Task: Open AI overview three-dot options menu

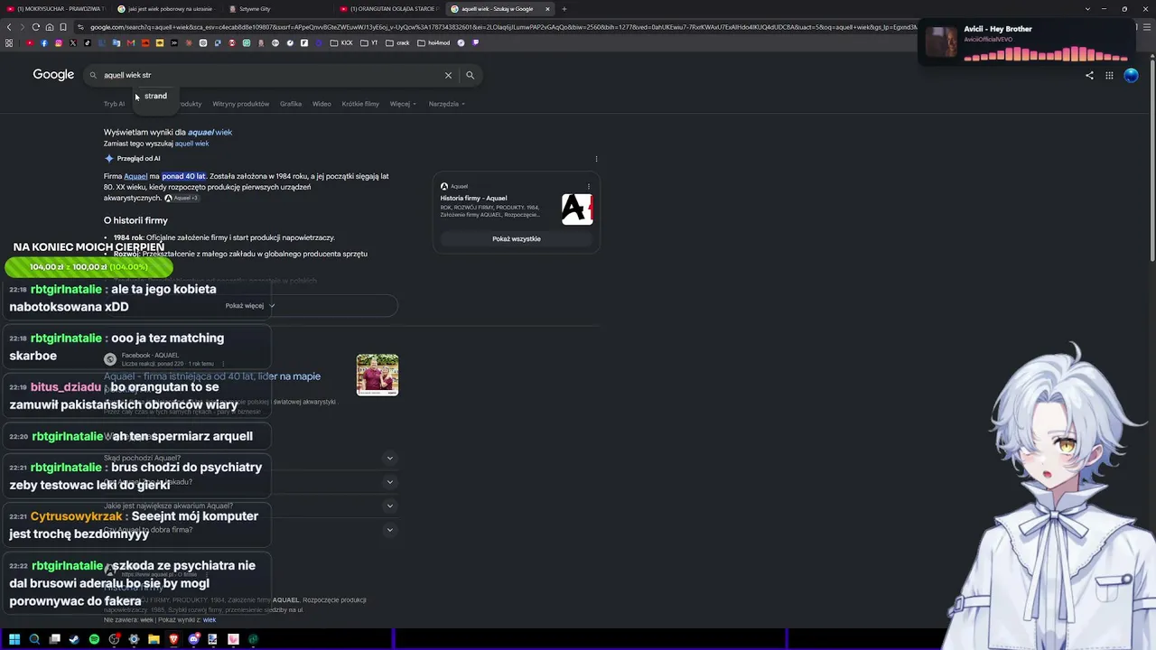Action: pyautogui.click(x=596, y=159)
